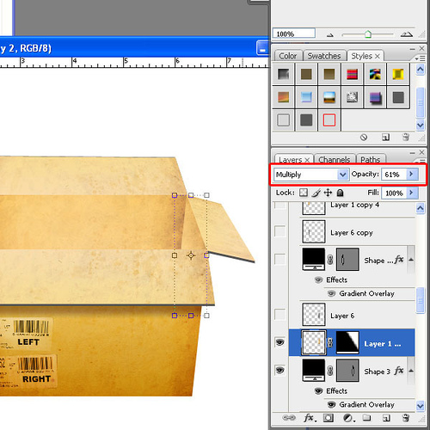Switch to the Channels tab
This screenshot has height=430, width=430.
335,159
